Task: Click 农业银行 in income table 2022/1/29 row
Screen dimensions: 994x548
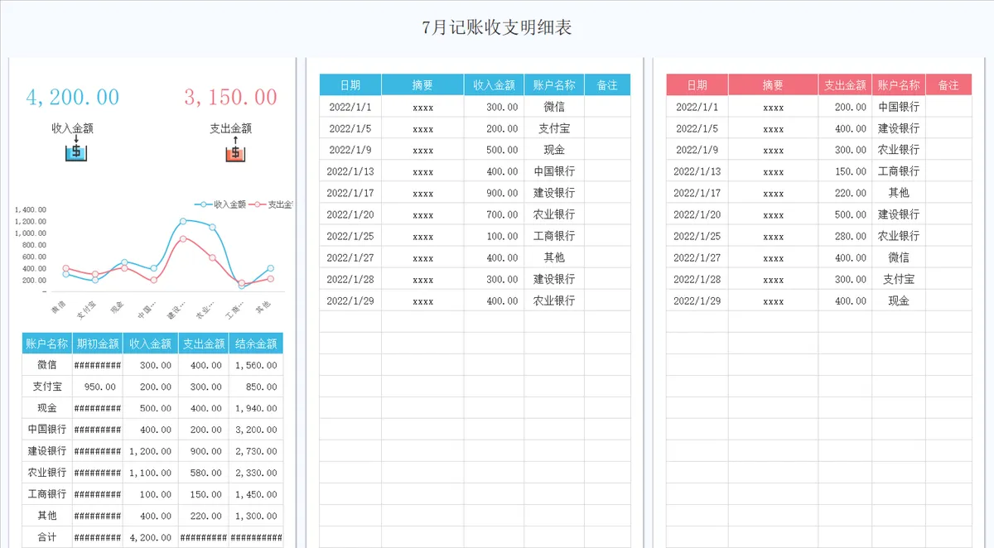Action: point(554,300)
